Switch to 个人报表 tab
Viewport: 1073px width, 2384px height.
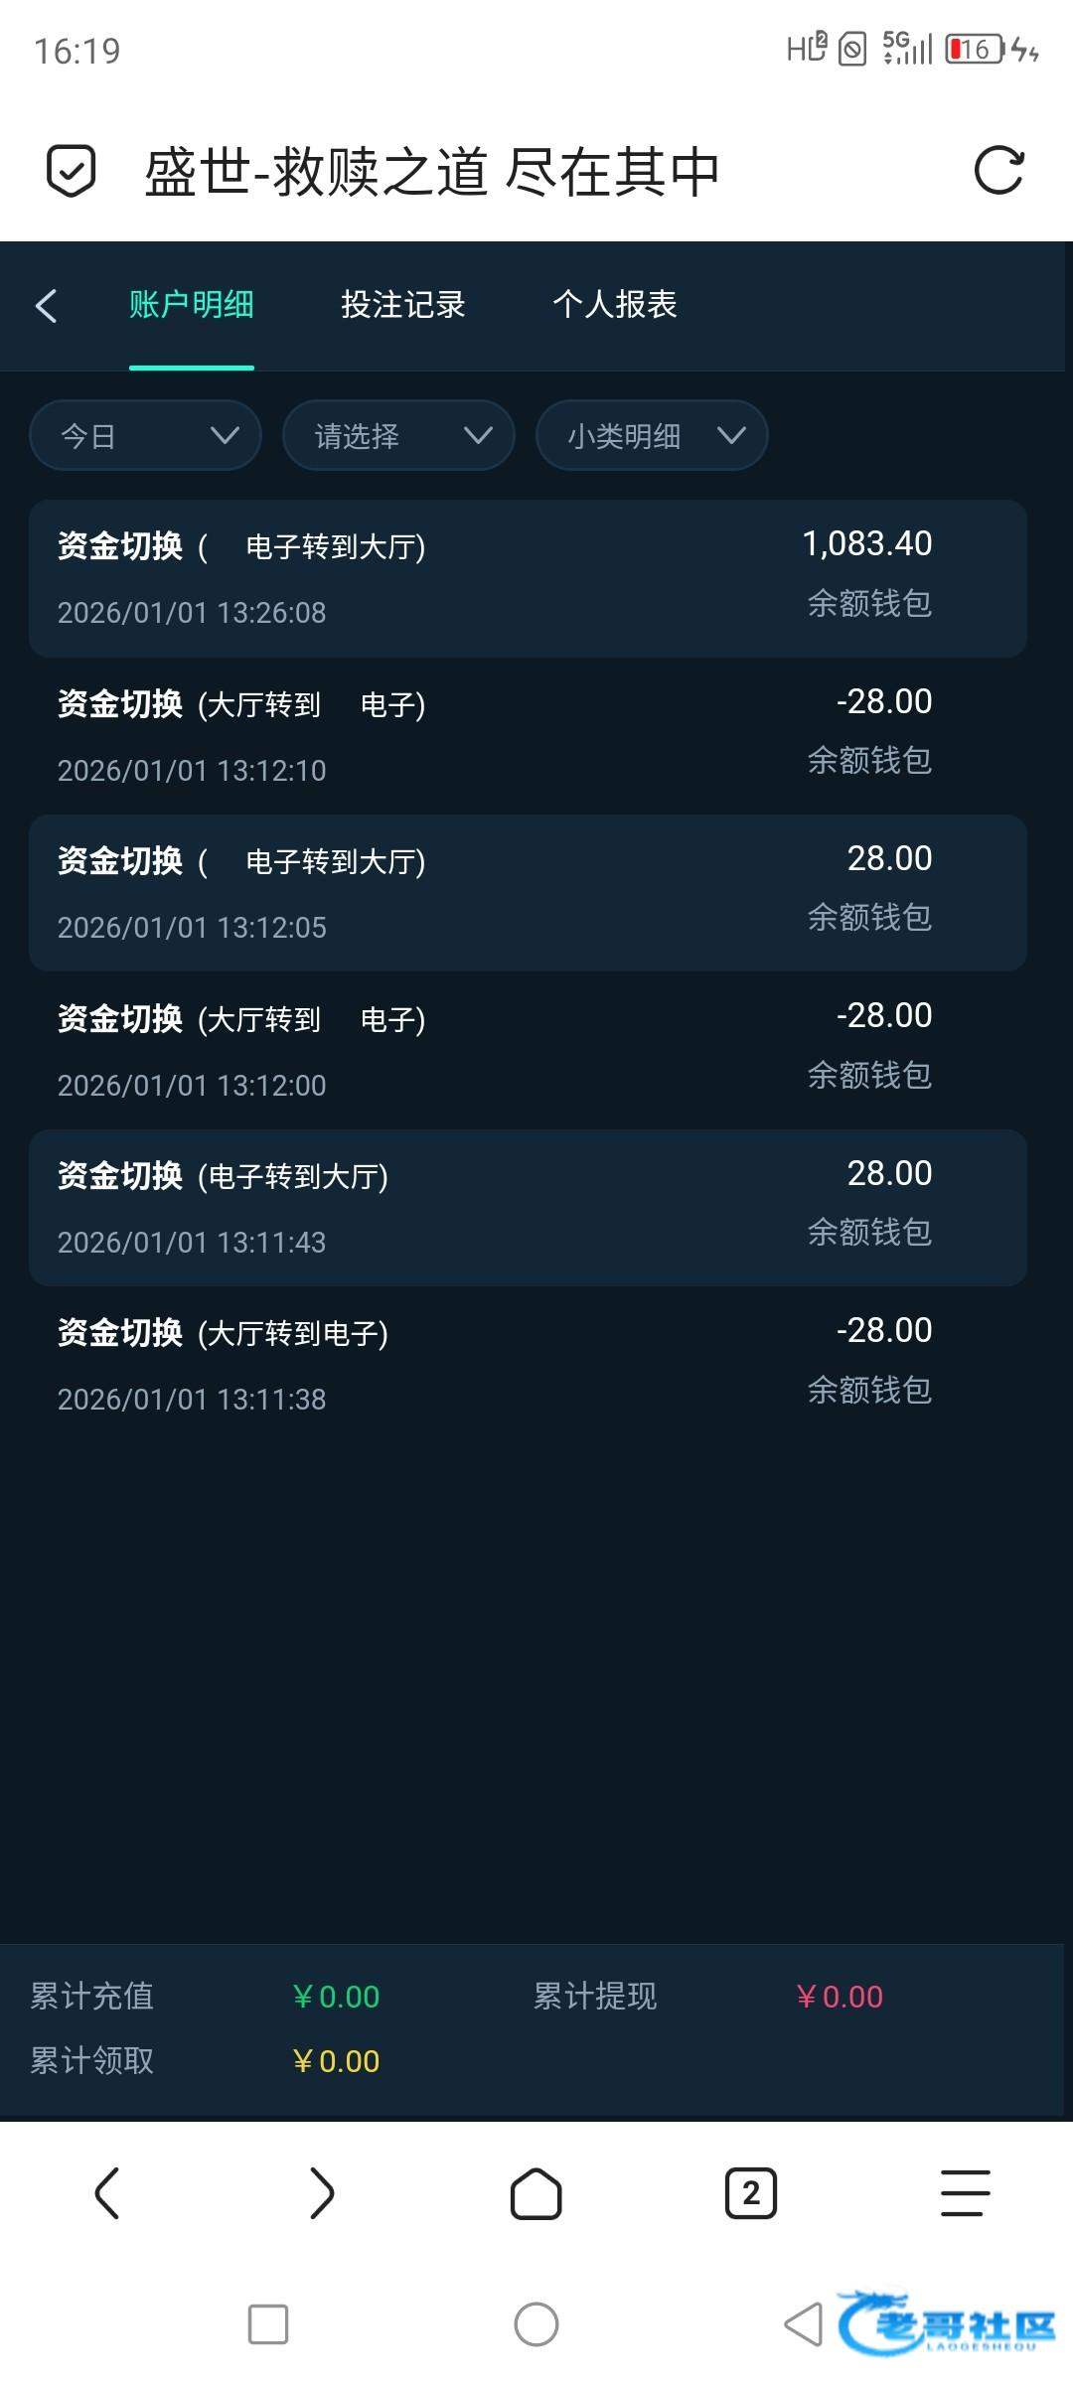(x=614, y=305)
